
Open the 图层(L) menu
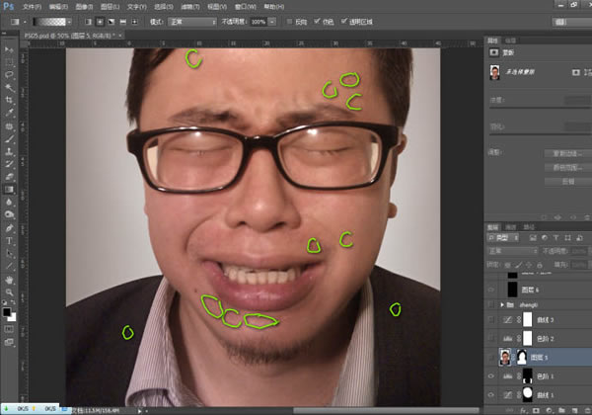(x=110, y=7)
